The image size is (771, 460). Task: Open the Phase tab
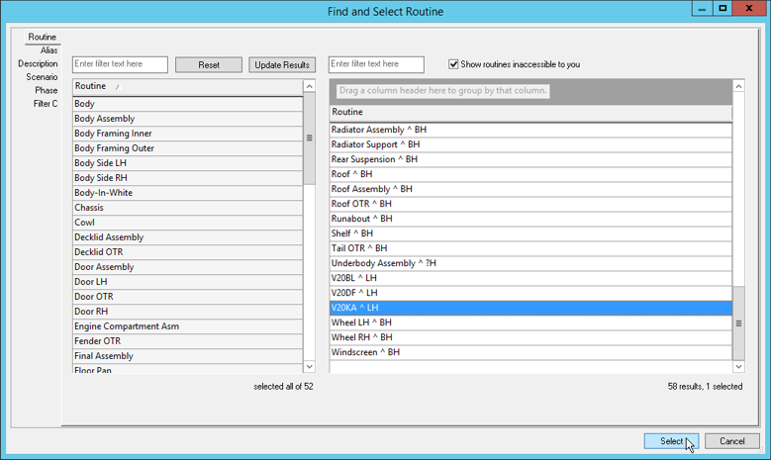click(46, 90)
